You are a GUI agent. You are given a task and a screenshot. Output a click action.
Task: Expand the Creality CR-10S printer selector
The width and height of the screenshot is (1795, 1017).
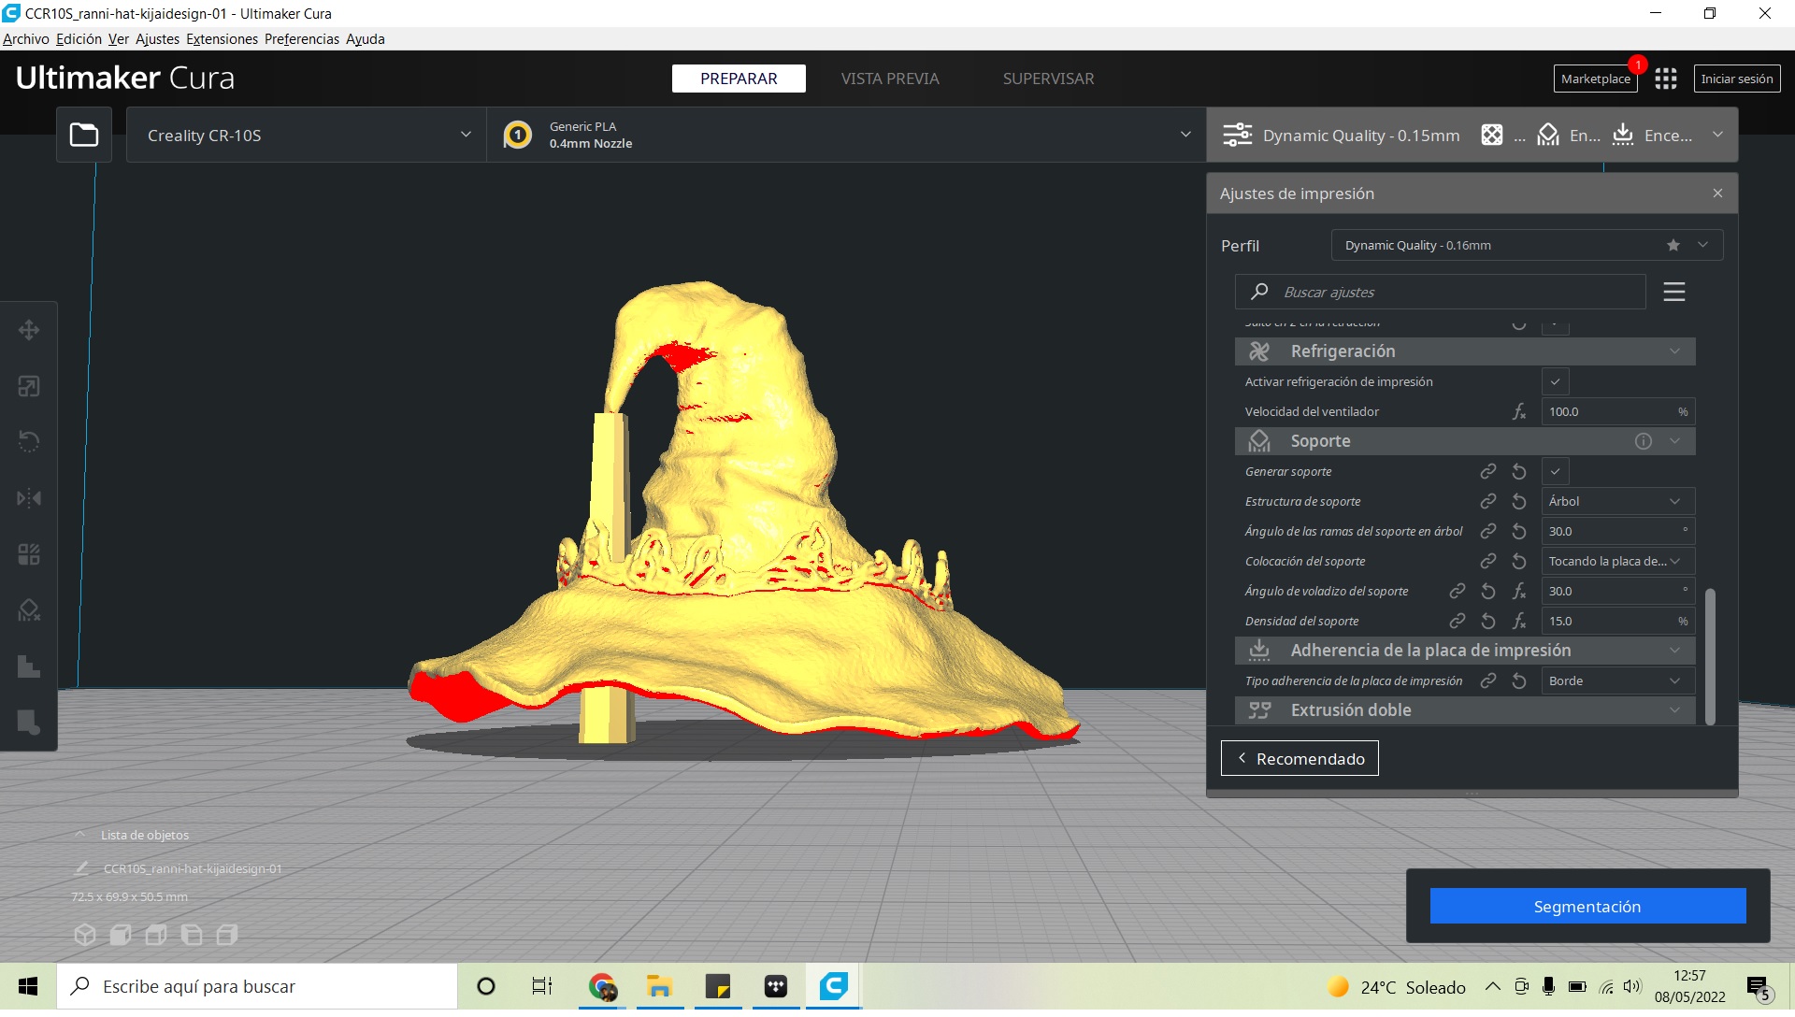(x=307, y=136)
